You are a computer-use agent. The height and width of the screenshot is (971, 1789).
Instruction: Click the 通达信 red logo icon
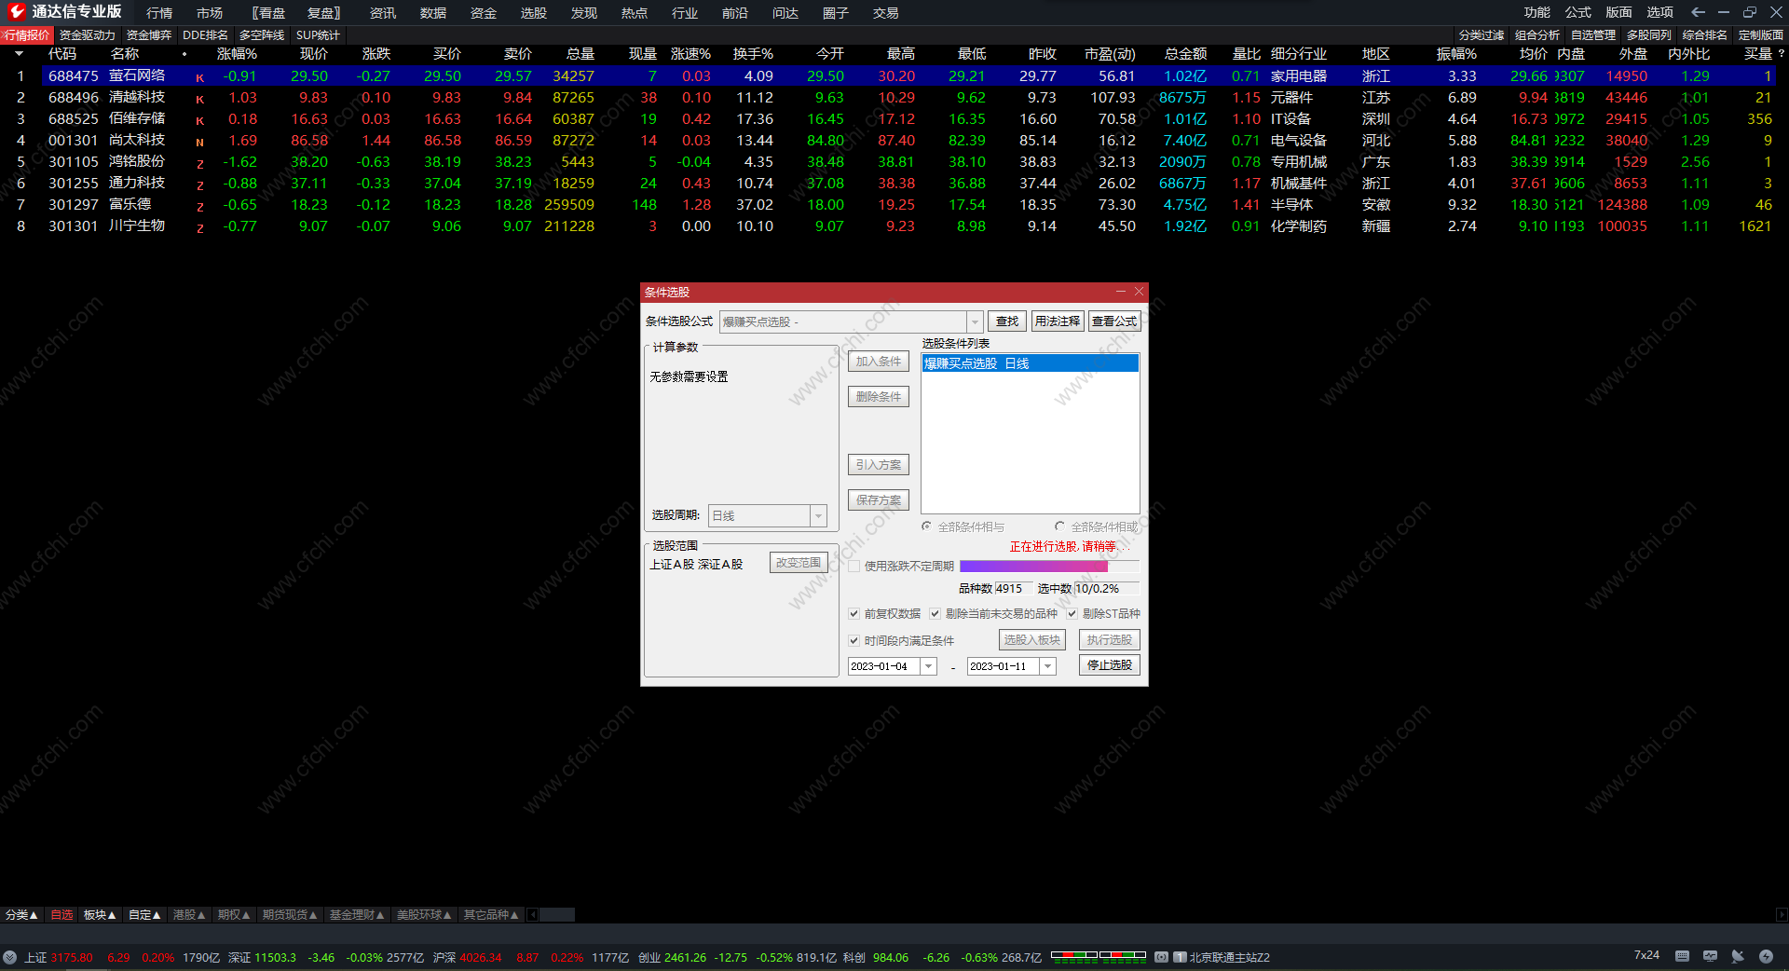(x=16, y=12)
